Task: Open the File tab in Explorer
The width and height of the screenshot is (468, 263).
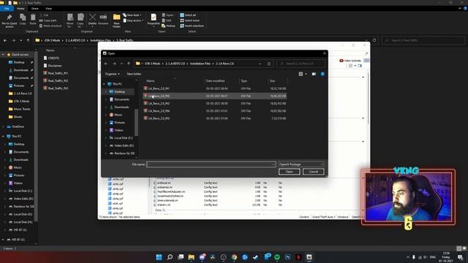Action: click(7, 9)
